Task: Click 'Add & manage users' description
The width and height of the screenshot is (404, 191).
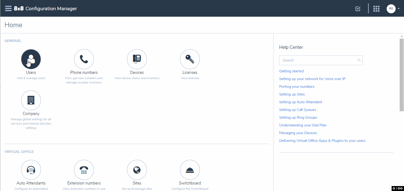Action: point(31,78)
